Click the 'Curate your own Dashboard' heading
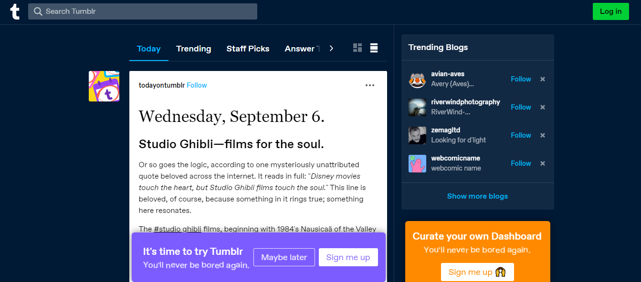Image resolution: width=641 pixels, height=282 pixels. (477, 236)
